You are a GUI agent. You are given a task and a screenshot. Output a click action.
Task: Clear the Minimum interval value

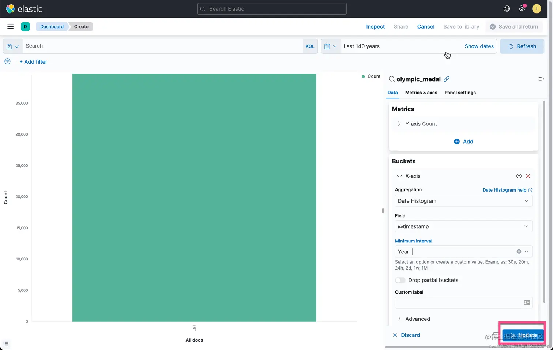coord(519,252)
